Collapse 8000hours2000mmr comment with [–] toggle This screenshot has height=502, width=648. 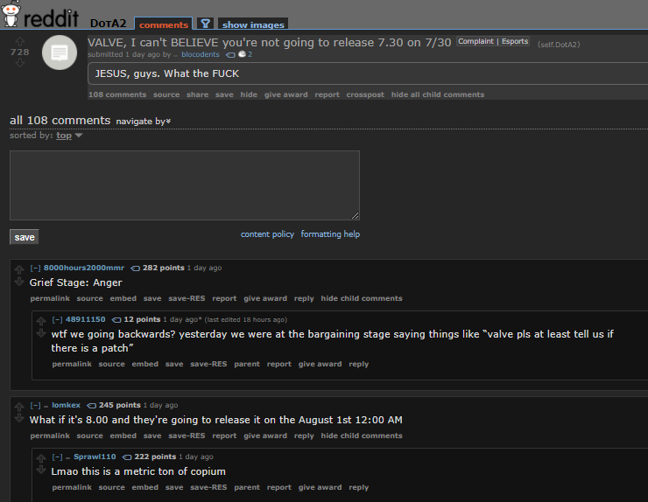(x=35, y=268)
